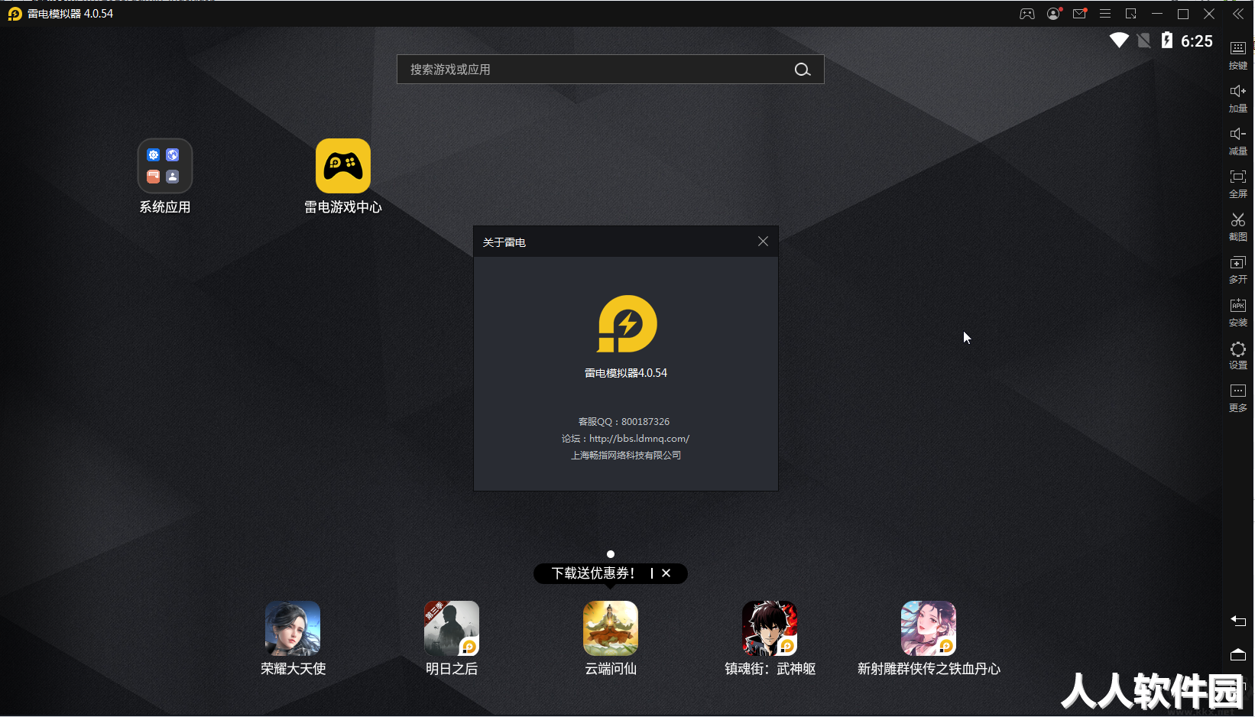Click the 6:25 clock in status bar
The width and height of the screenshot is (1255, 717).
click(x=1197, y=41)
